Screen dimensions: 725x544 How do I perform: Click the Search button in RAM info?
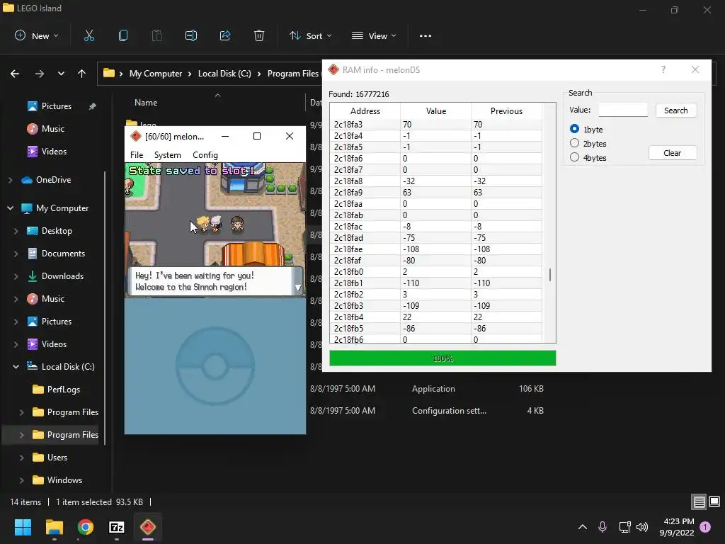click(x=676, y=110)
